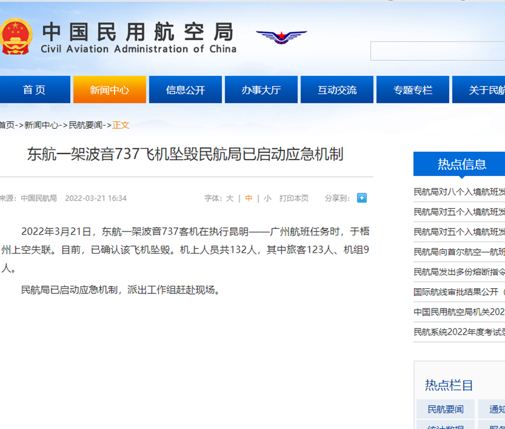Screen dimensions: 505x429
Task: Set font size to 小
Action: [267, 198]
